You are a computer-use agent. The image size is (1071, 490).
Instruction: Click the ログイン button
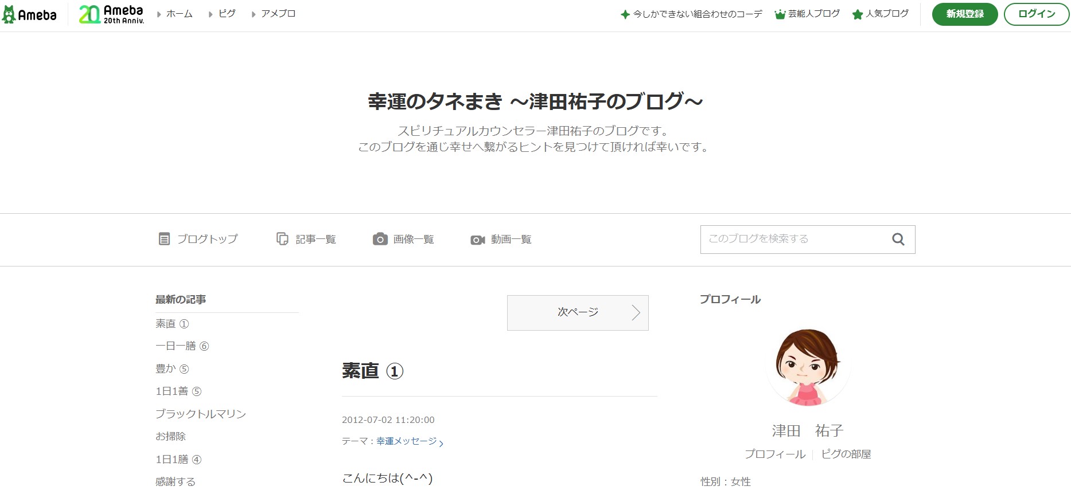point(1036,14)
